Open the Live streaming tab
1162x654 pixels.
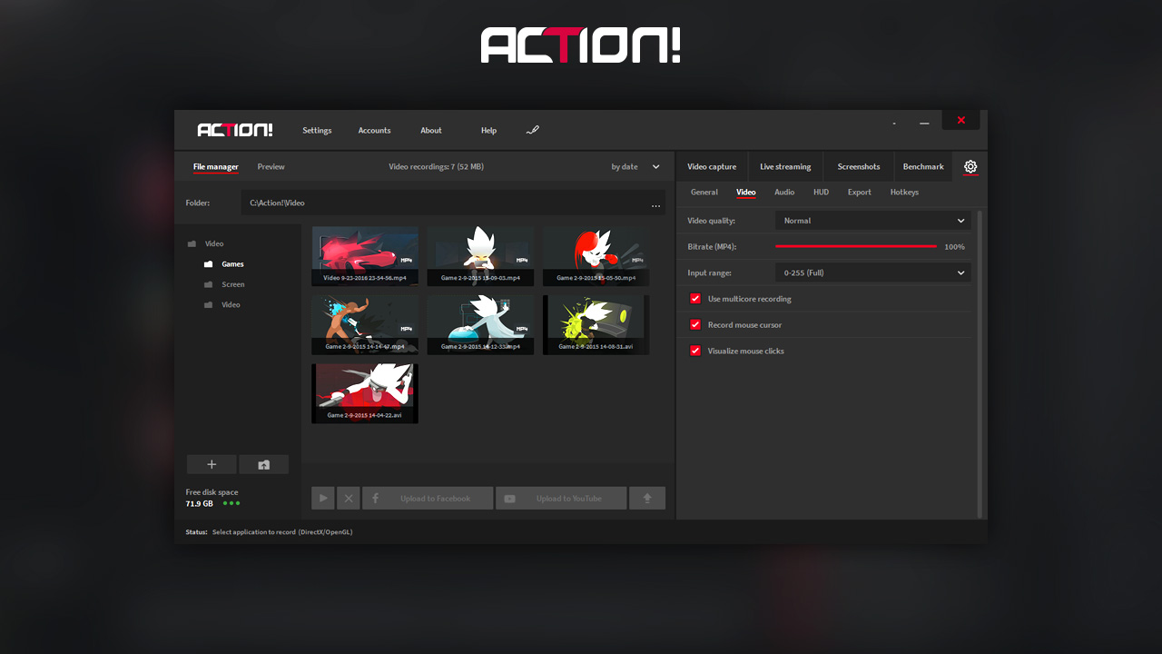coord(785,167)
